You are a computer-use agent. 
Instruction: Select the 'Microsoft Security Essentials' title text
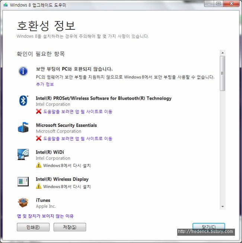[66, 125]
